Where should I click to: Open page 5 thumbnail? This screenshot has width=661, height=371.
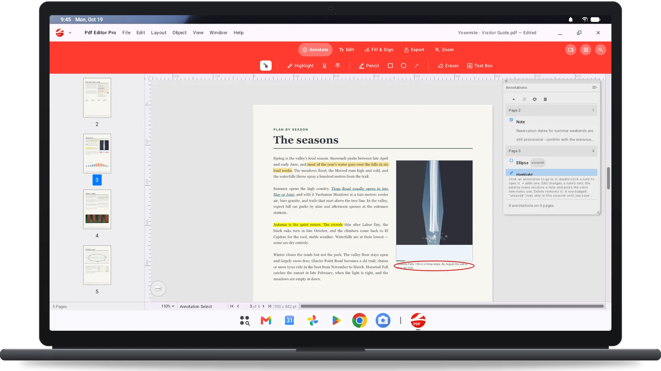coord(97,265)
